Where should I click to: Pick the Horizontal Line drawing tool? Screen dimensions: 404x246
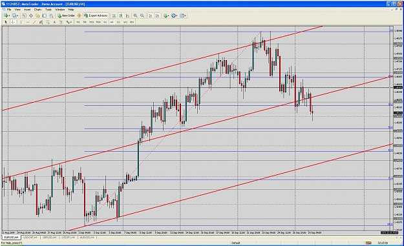click(x=28, y=22)
